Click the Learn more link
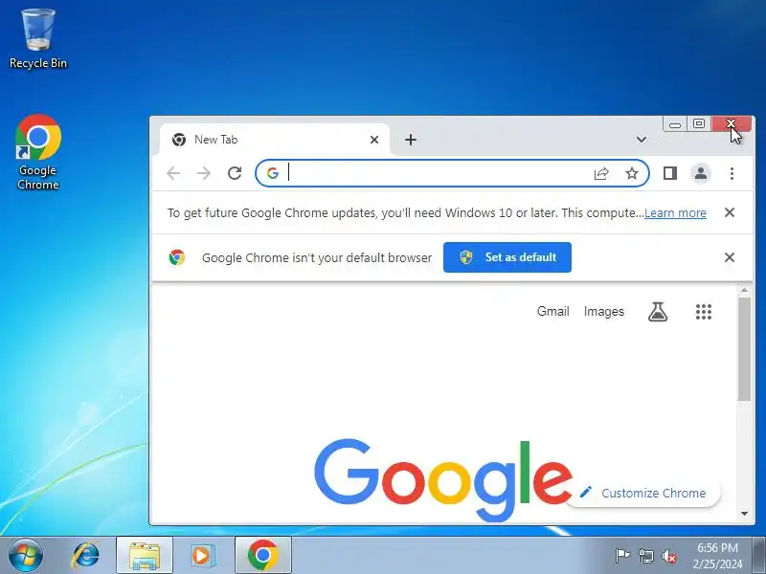The width and height of the screenshot is (766, 574). (x=675, y=212)
